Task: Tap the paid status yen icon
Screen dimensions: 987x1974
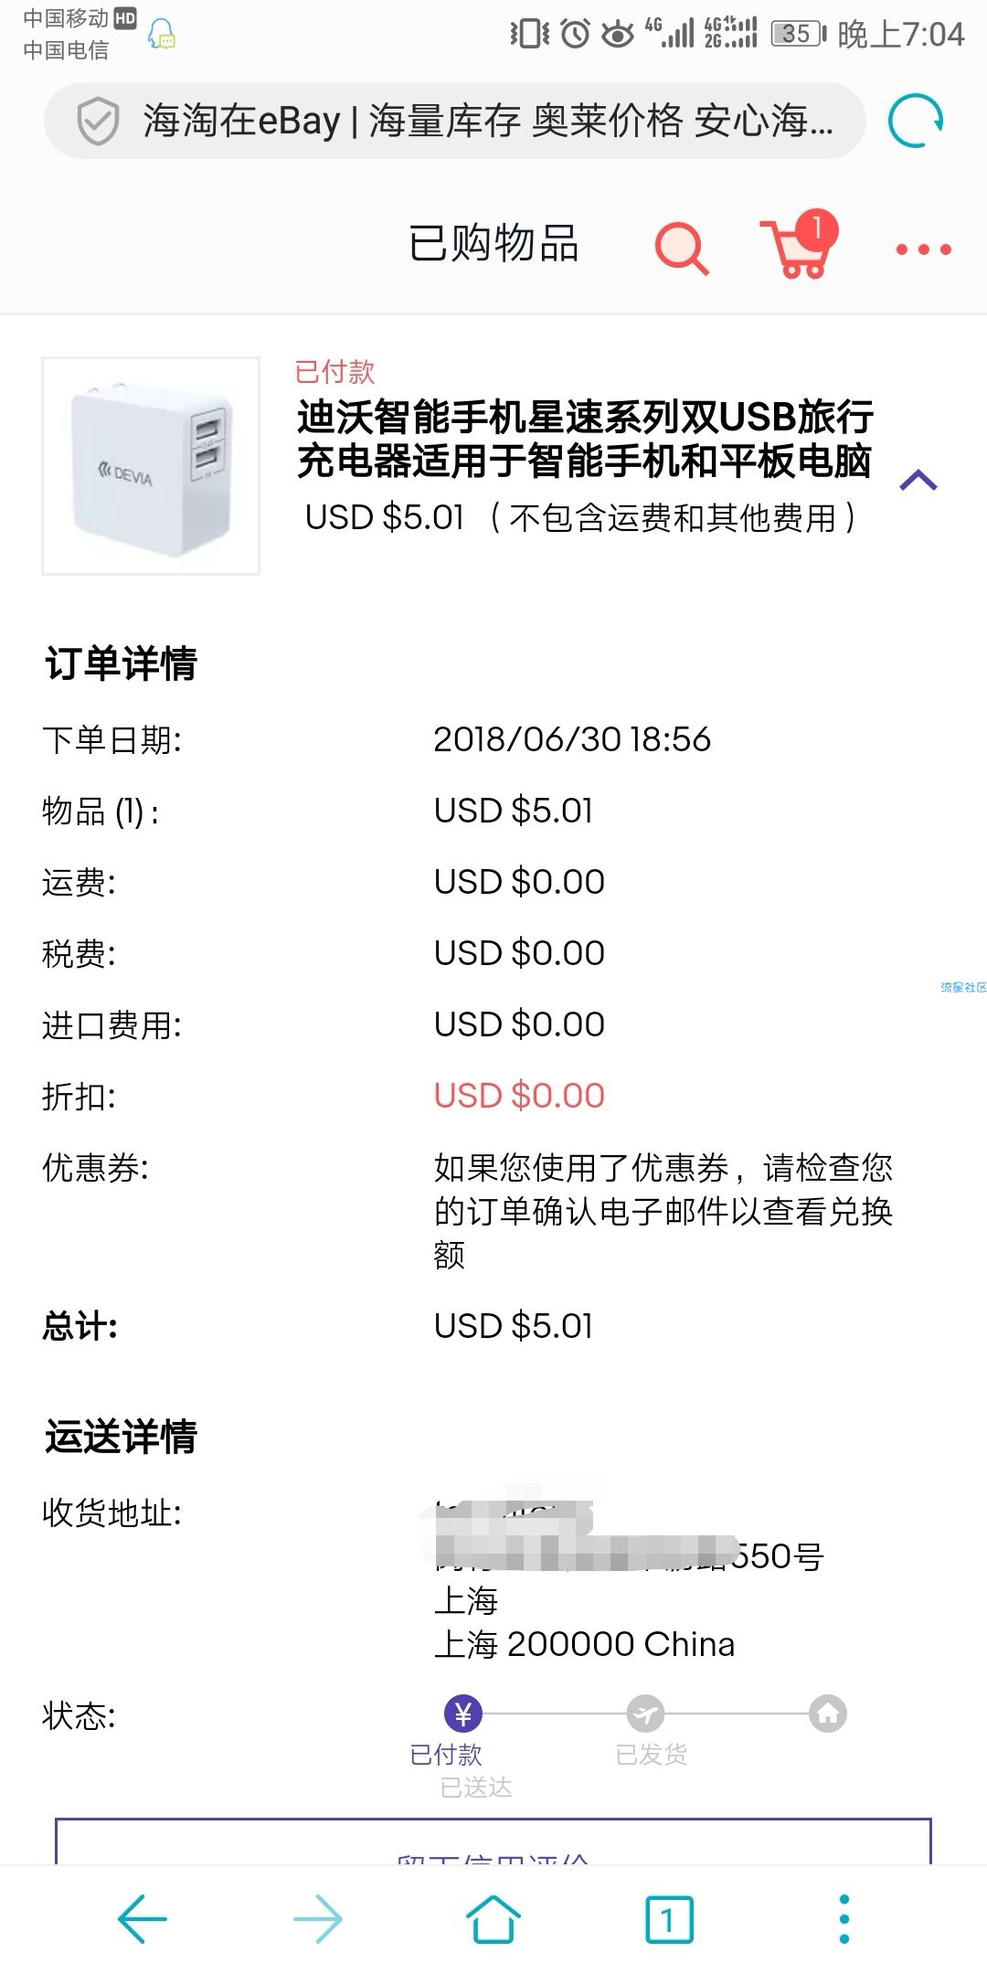Action: click(x=462, y=1714)
